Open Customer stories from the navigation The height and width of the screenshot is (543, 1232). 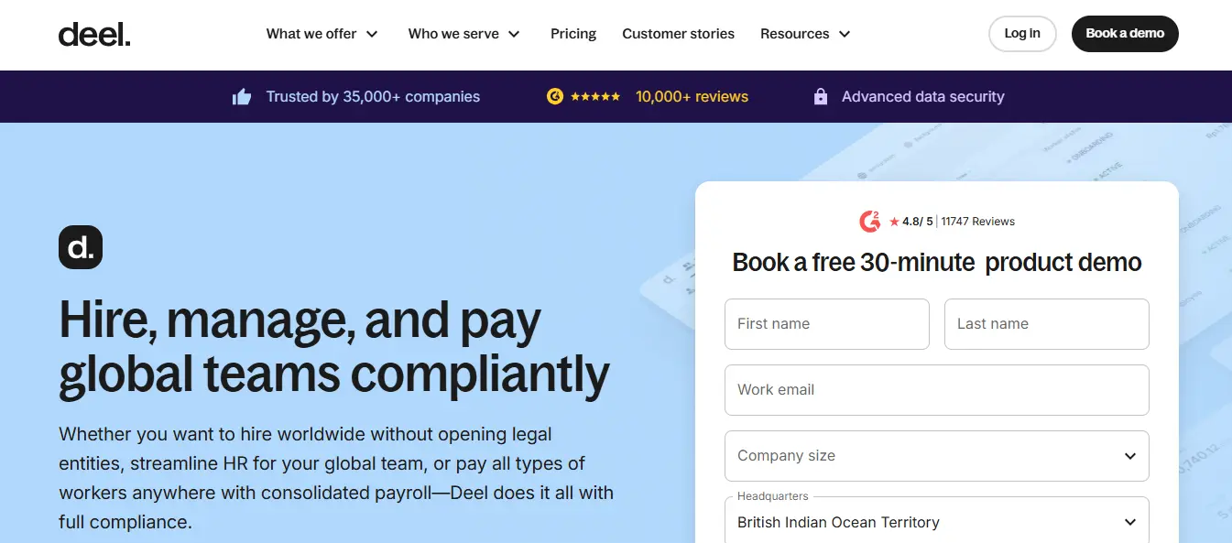pyautogui.click(x=678, y=33)
